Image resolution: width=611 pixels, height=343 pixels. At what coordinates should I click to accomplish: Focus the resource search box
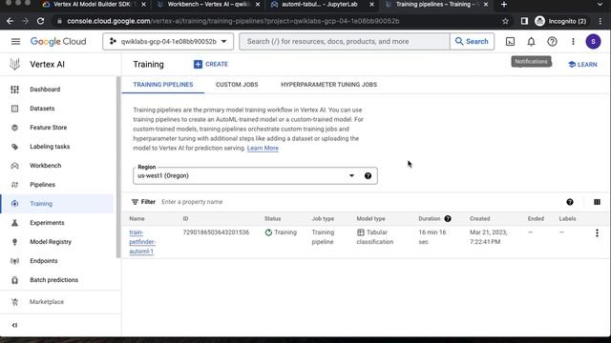[345, 41]
